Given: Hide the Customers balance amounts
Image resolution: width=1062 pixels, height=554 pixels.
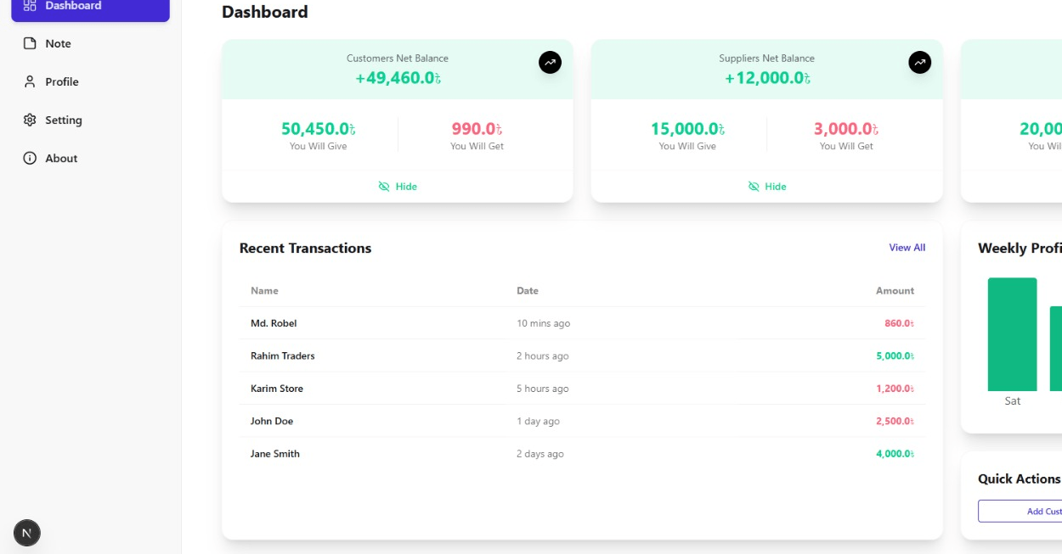Looking at the screenshot, I should [x=398, y=187].
